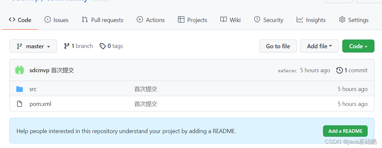Screen dimensions: 382x148
Task: Switch to the Security tab
Action: 269,20
